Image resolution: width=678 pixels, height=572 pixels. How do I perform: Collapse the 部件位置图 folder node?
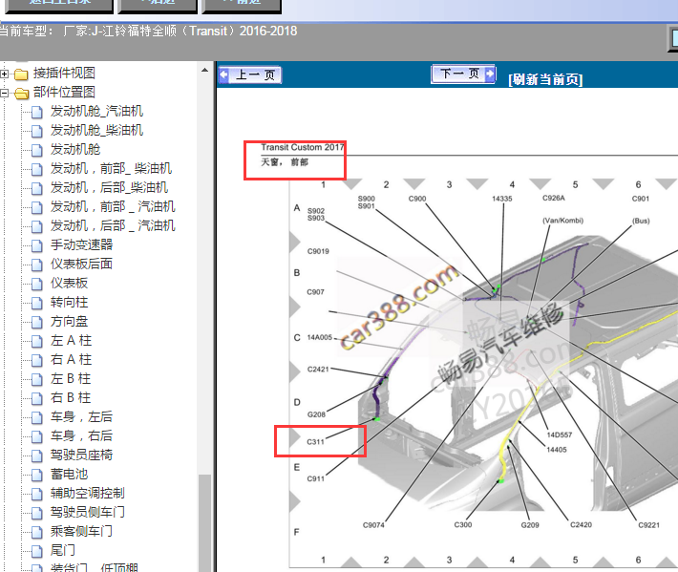(4, 93)
